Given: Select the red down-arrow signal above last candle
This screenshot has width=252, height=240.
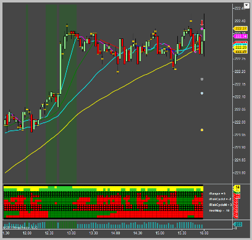Looking at the screenshot, I should [x=202, y=22].
